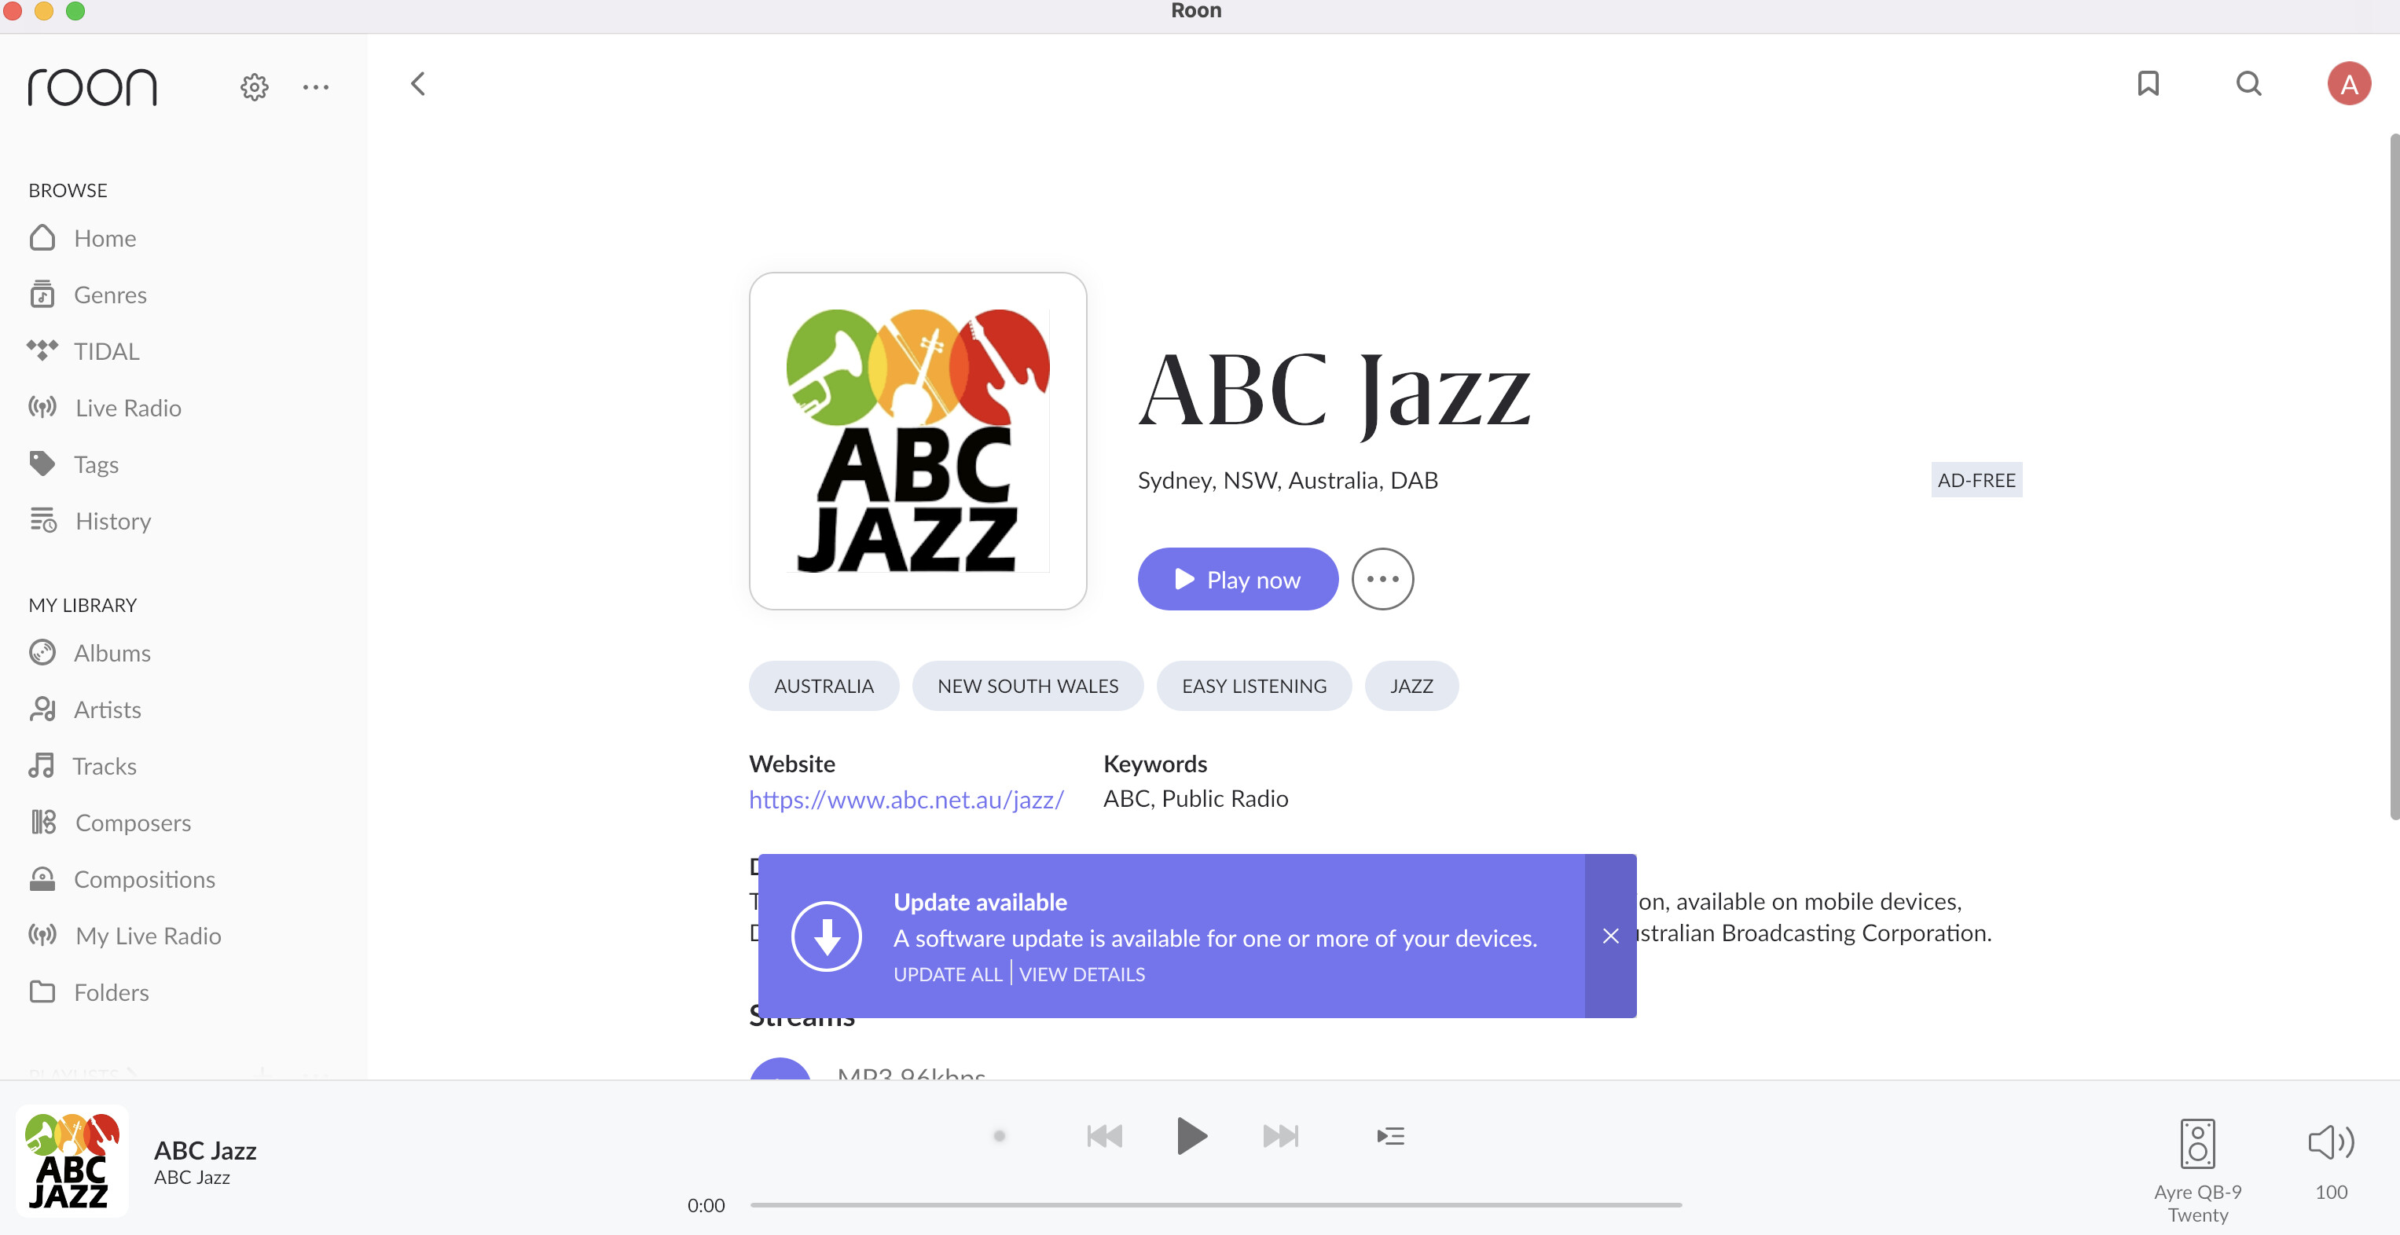Select the AUSTRALIA tag
Screen dimensions: 2400x1235
824,687
